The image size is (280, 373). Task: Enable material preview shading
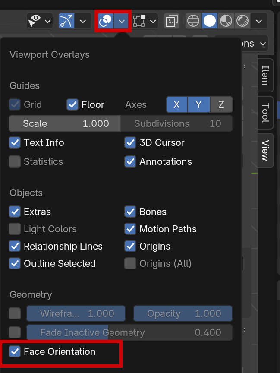(226, 21)
